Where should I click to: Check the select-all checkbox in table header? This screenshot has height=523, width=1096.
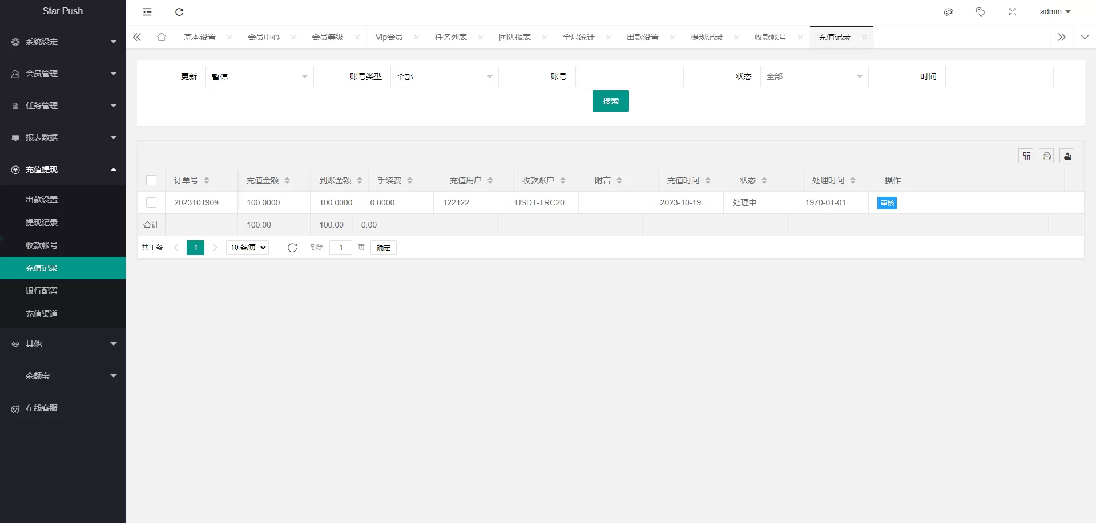151,180
